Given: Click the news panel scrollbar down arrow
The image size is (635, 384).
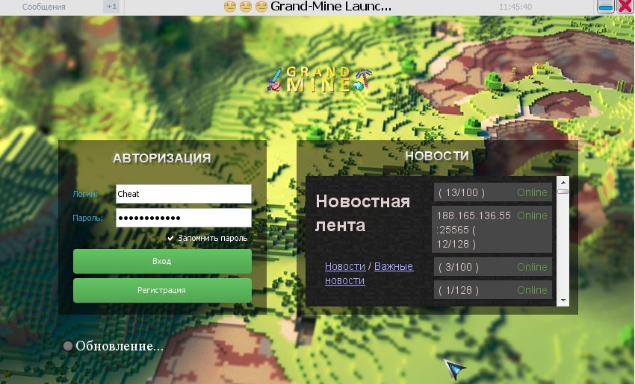Looking at the screenshot, I should tap(563, 300).
